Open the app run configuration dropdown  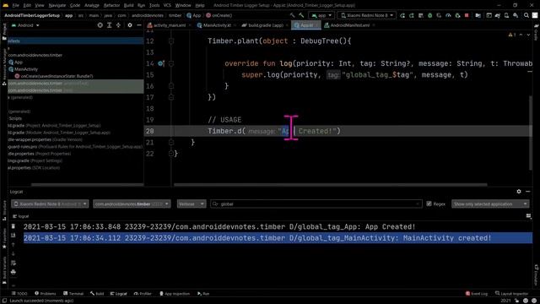pyautogui.click(x=321, y=15)
